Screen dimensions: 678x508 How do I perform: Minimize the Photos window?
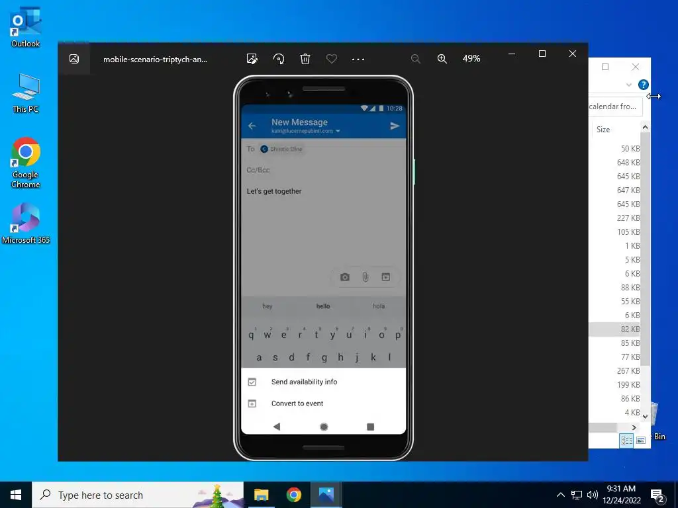[512, 54]
